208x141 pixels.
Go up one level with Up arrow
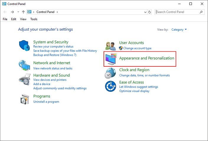click(x=23, y=12)
